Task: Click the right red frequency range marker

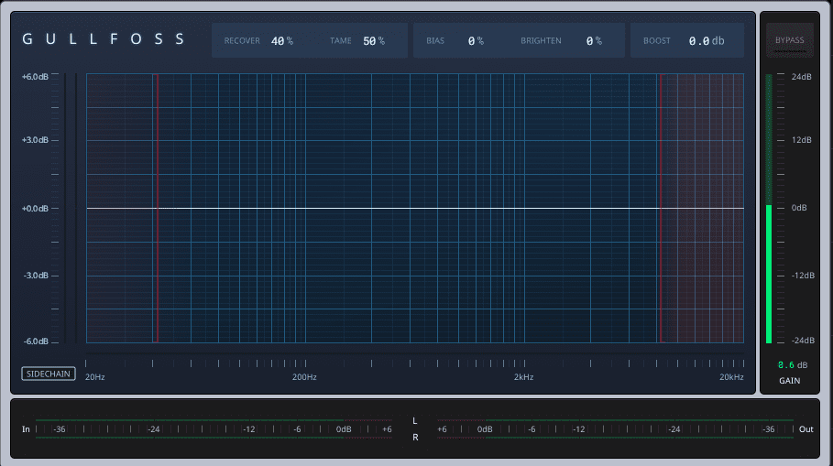Action: coord(661,208)
